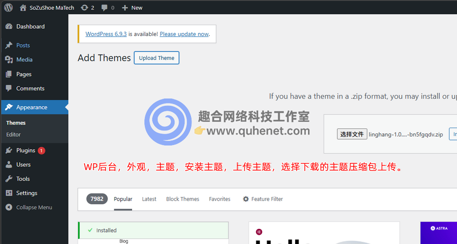457x244 pixels.
Task: Open Dashboard in sidebar menu
Action: click(x=34, y=26)
